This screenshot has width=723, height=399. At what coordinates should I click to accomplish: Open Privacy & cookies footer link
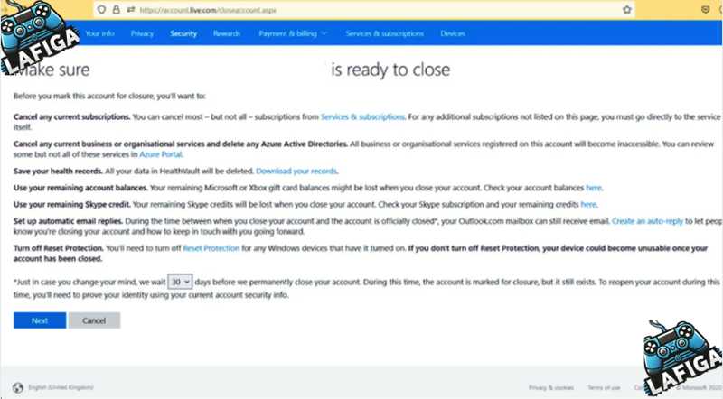coord(550,388)
